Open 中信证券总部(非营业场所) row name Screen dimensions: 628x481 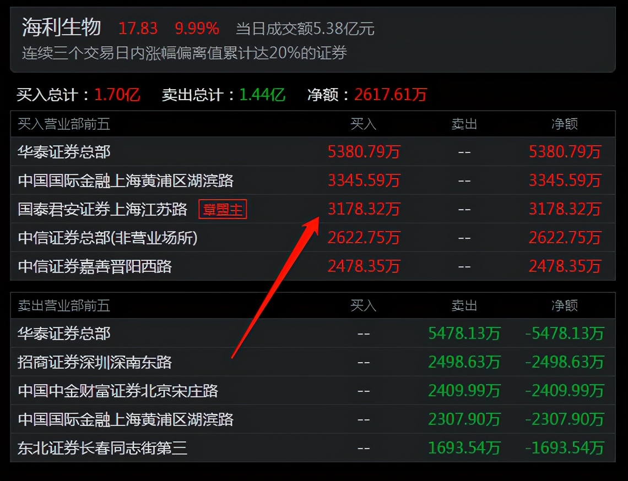(108, 238)
